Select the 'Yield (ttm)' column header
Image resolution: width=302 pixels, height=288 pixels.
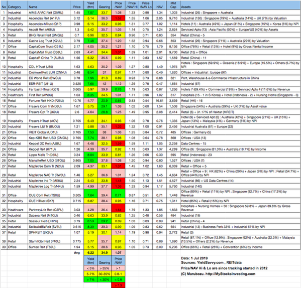90,5
